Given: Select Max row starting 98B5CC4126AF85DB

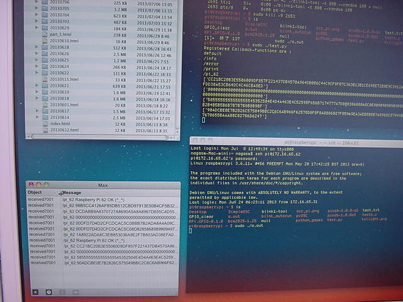Looking at the screenshot, I should tap(102, 206).
